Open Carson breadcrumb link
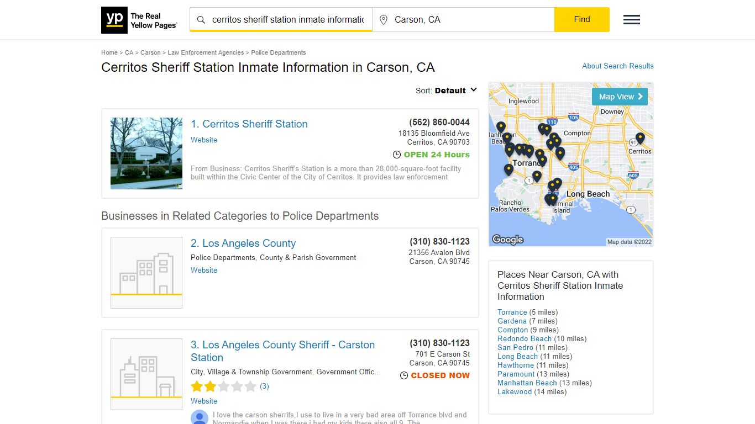 150,52
